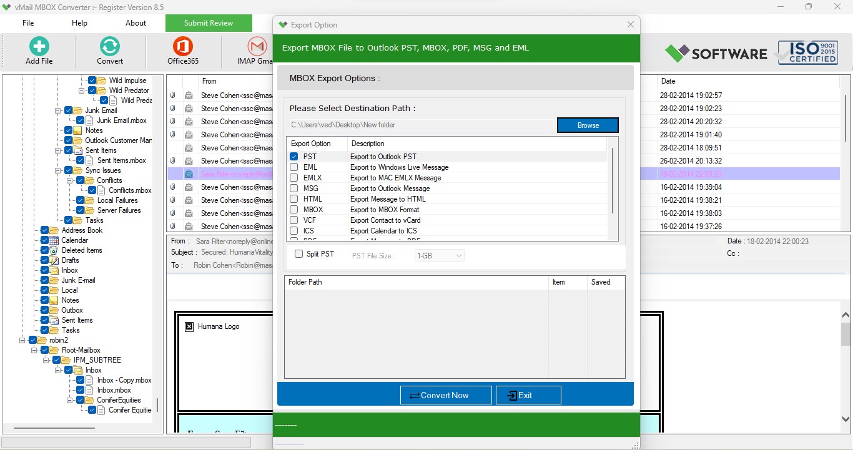Image resolution: width=853 pixels, height=450 pixels.
Task: Click the From column header in email list
Action: coord(235,81)
